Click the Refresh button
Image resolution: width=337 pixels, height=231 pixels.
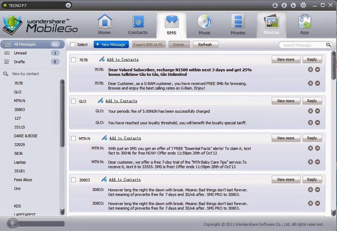point(205,45)
